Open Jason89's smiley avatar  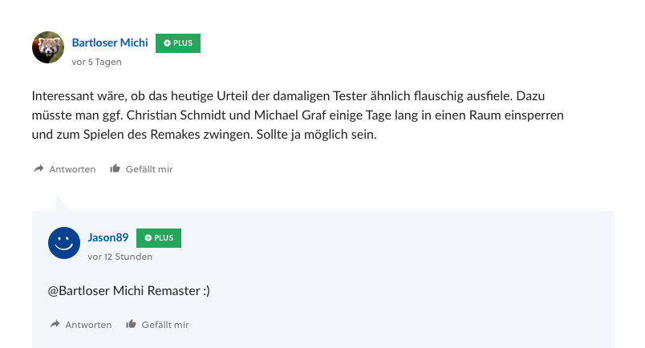[x=64, y=243]
